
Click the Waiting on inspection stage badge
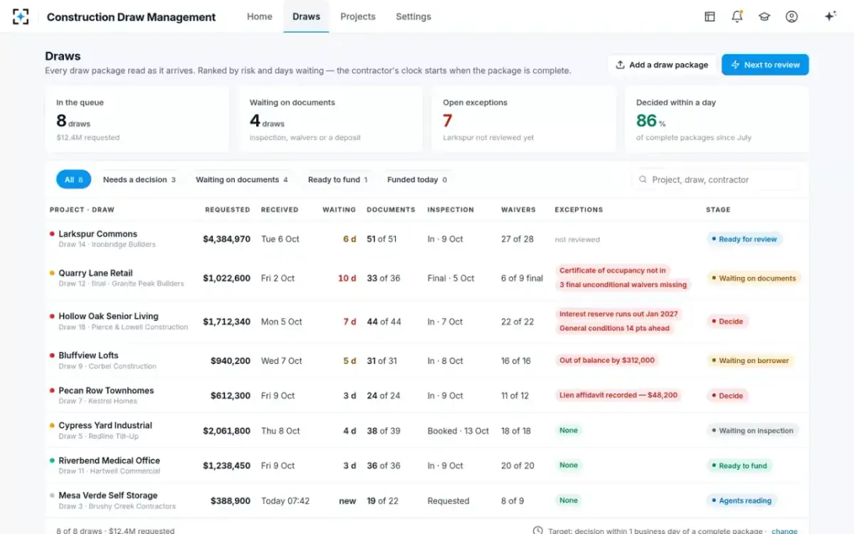(753, 430)
